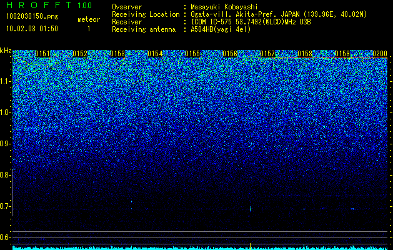Select the file name 1002030150.png
The image size is (393, 250).
coord(32,17)
